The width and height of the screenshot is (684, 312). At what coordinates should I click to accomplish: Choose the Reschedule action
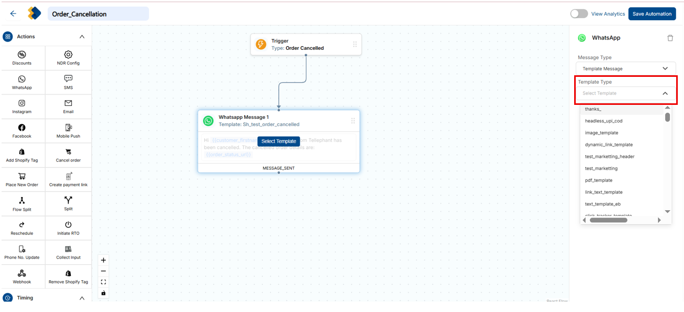click(22, 228)
